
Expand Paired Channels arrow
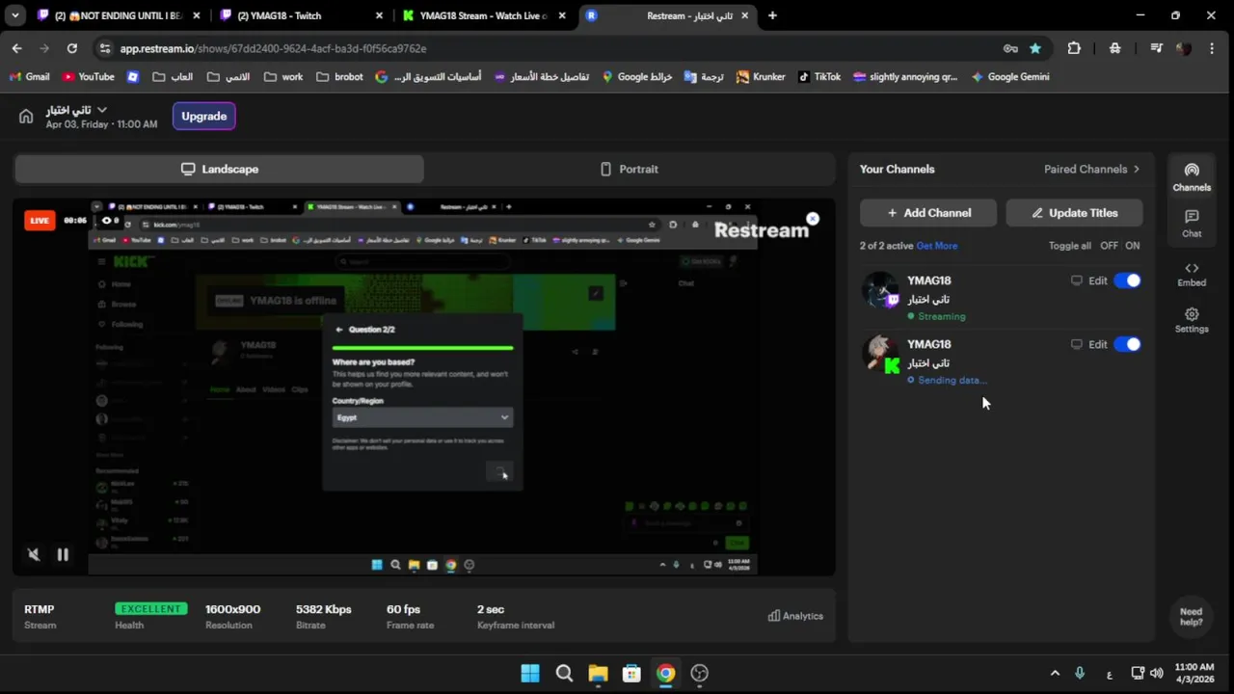1136,169
